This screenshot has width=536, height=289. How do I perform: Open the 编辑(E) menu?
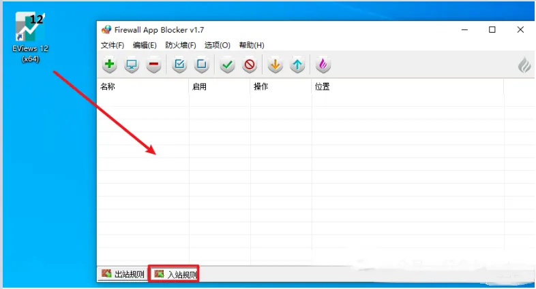point(145,45)
